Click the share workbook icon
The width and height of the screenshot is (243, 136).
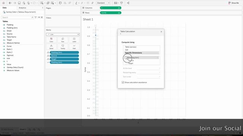pyautogui.click(x=128, y=3)
